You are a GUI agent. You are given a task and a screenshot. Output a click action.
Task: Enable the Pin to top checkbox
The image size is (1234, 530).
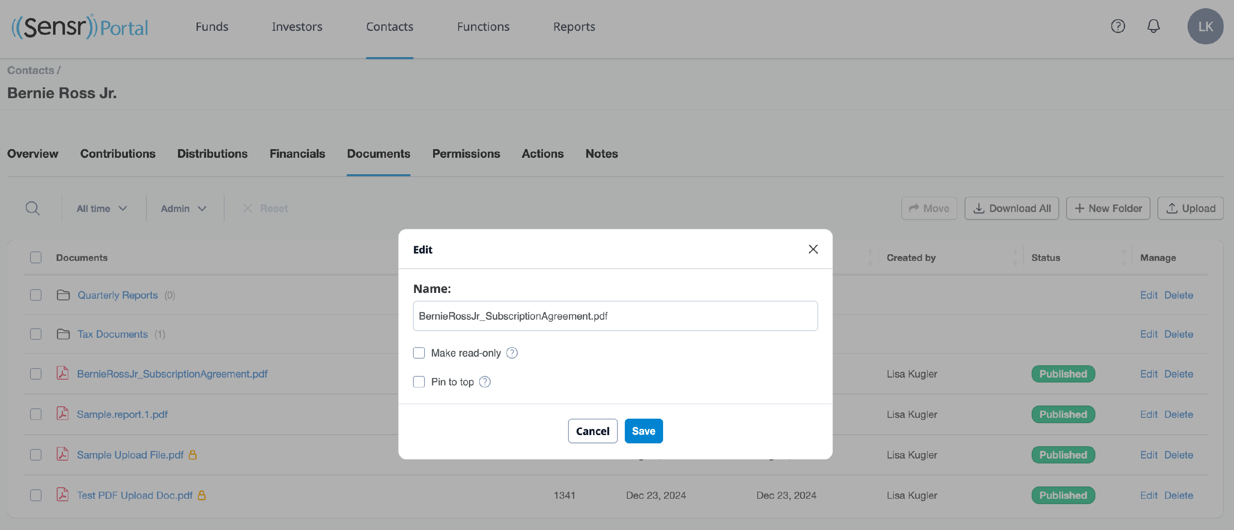point(419,382)
